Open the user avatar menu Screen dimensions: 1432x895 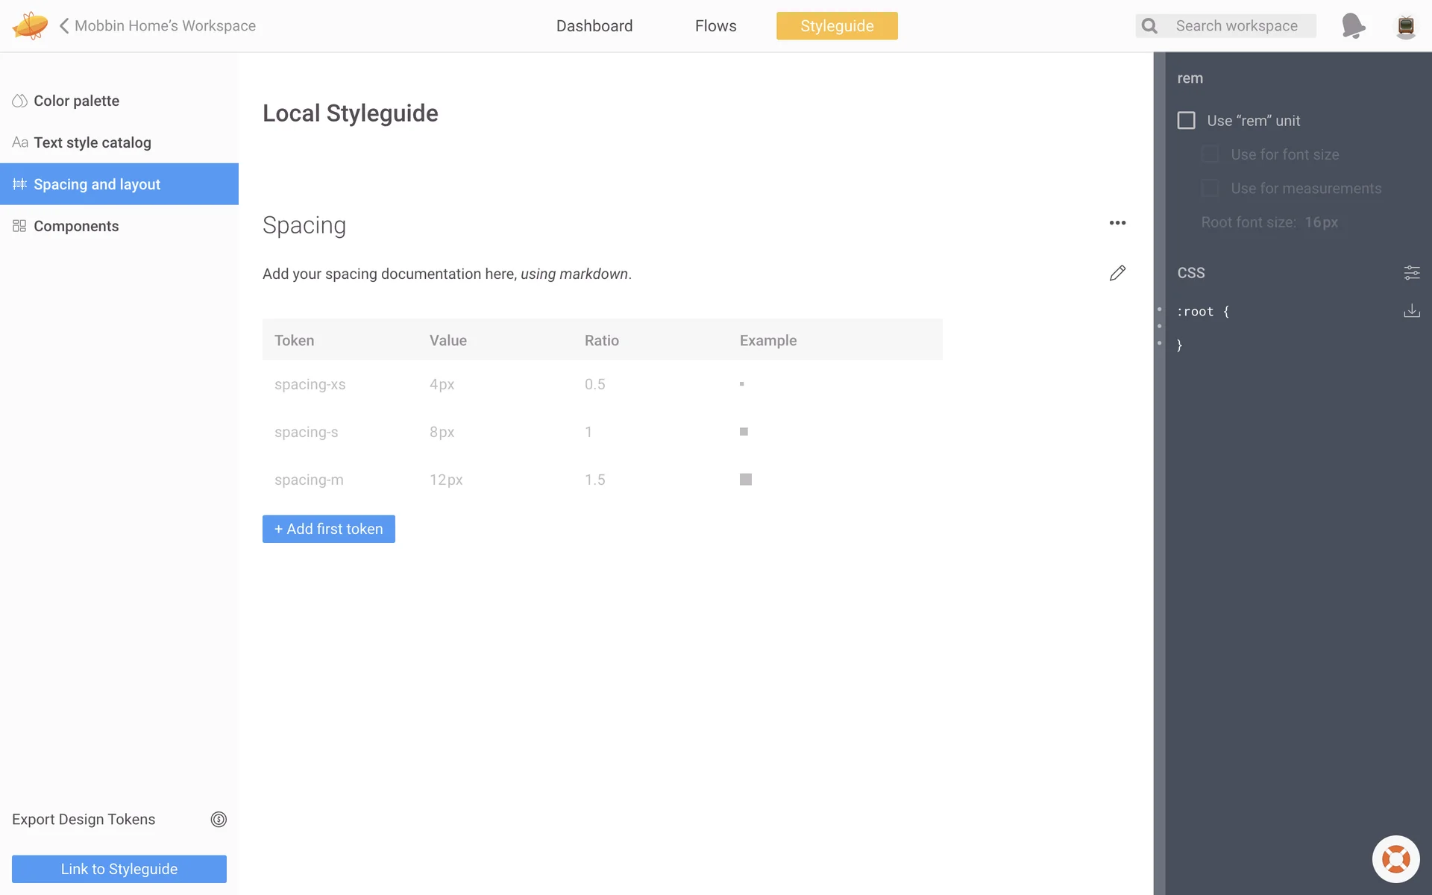click(1405, 26)
